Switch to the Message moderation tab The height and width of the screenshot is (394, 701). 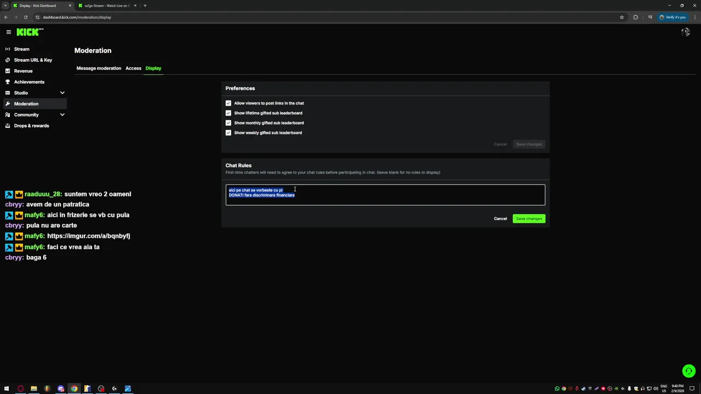coord(99,68)
